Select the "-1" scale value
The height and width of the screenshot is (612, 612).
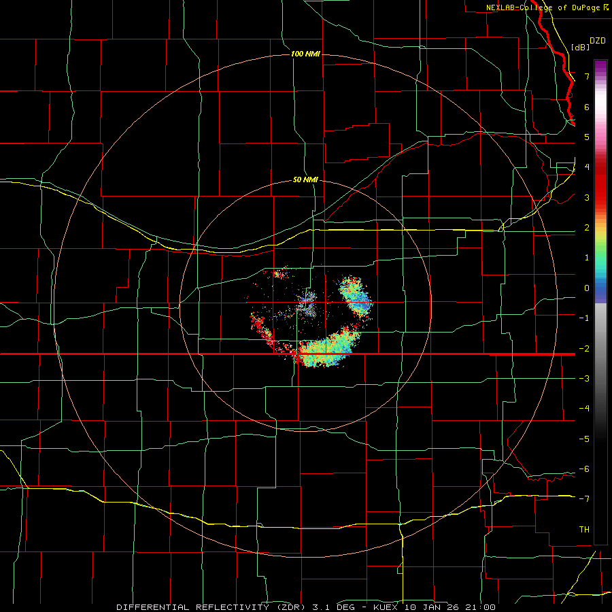[584, 318]
